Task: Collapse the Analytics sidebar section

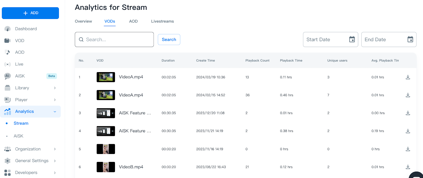Action: 55,112
